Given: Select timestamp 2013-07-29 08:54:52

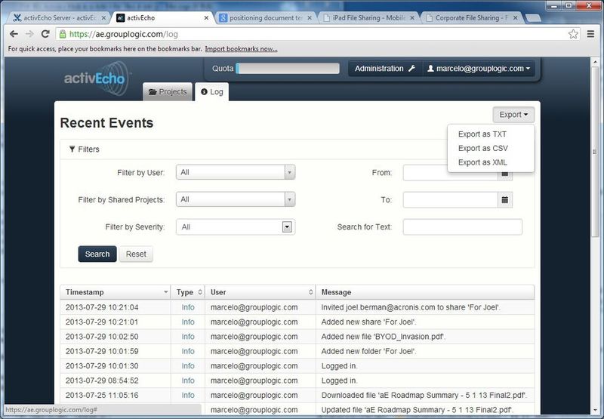Looking at the screenshot, I should pyautogui.click(x=102, y=380).
